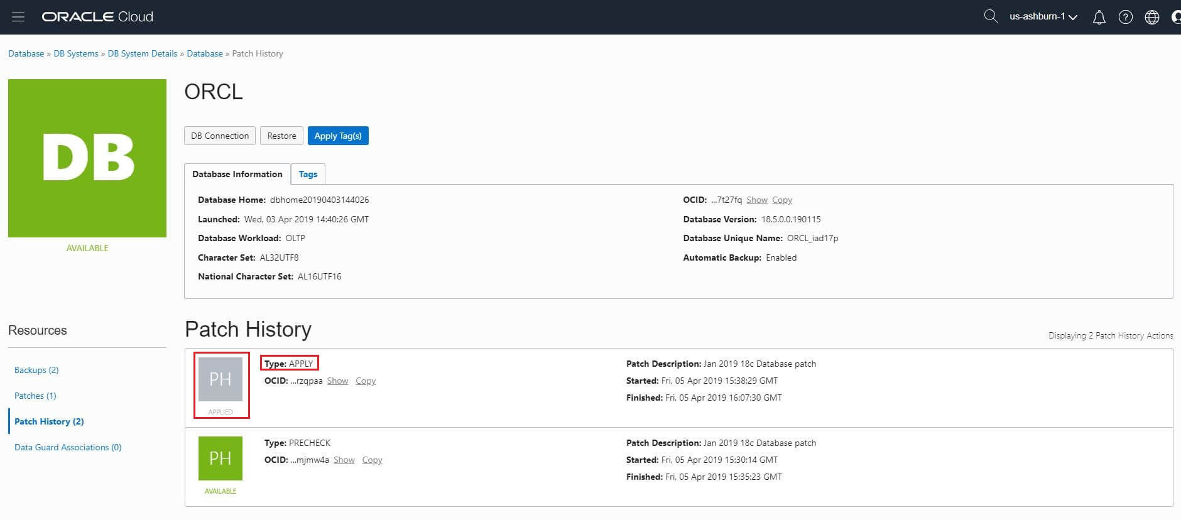The width and height of the screenshot is (1181, 520).
Task: Open the user profile icon
Action: pos(1176,17)
